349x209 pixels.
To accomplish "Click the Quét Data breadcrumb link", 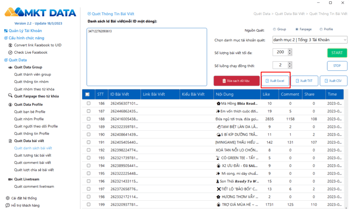I will [262, 14].
